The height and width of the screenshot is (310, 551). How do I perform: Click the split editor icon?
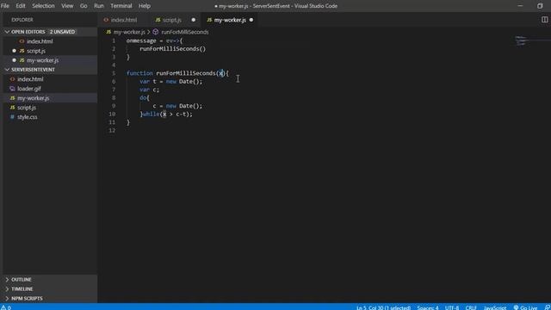544,20
